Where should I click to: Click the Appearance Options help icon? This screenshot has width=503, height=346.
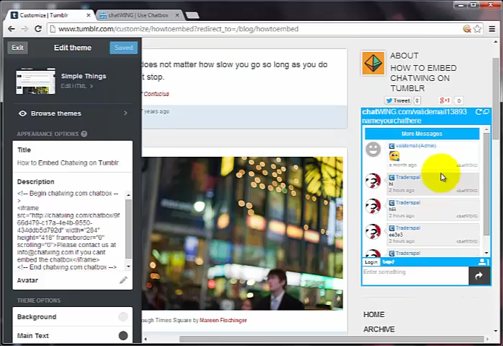click(84, 134)
